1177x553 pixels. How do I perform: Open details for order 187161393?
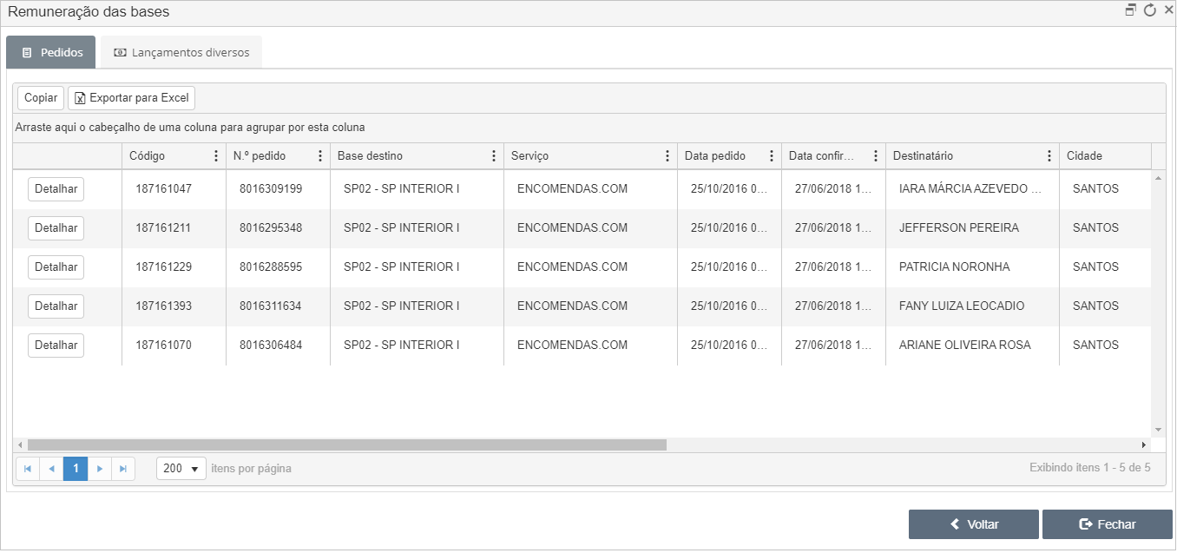[x=56, y=306]
